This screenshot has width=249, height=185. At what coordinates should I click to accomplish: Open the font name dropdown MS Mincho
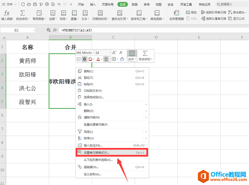click(85, 53)
